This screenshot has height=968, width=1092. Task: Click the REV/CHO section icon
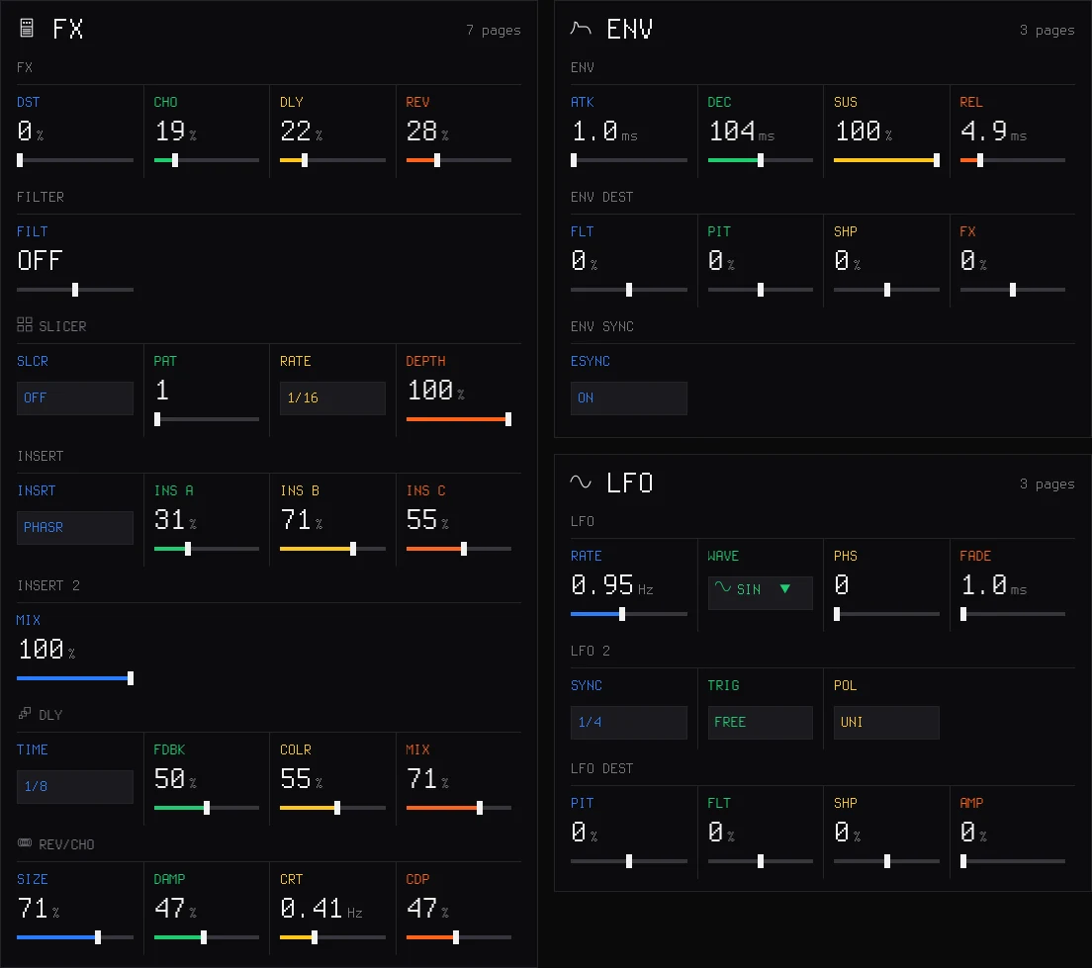tap(25, 842)
